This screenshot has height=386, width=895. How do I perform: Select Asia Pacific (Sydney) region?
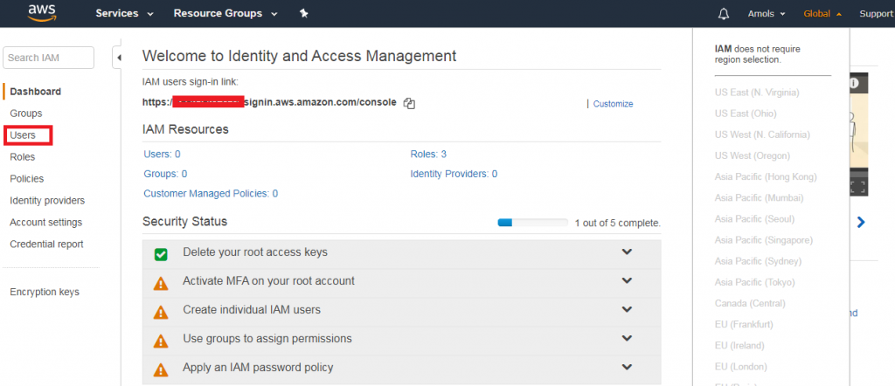pyautogui.click(x=758, y=261)
